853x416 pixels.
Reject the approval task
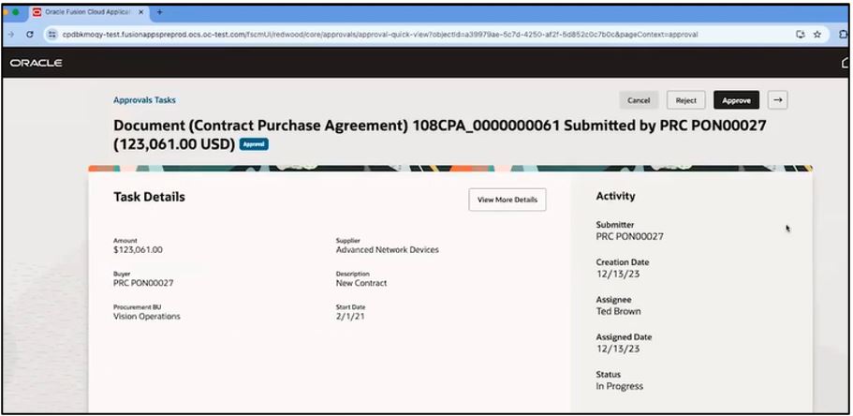click(686, 100)
